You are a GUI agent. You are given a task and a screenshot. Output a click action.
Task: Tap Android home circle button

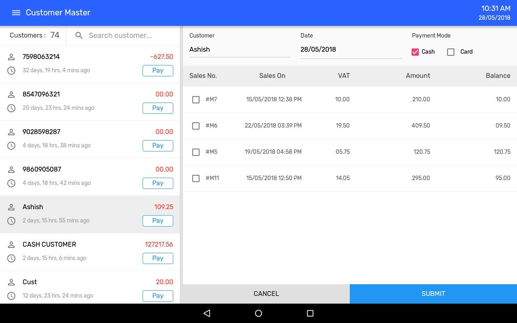click(x=258, y=313)
